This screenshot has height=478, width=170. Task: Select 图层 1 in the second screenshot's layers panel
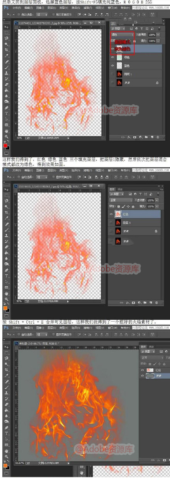point(134,223)
